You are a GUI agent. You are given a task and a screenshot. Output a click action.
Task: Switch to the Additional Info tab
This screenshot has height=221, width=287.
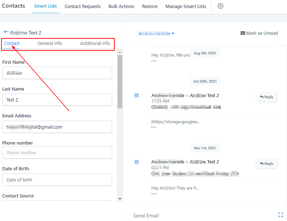(x=95, y=43)
